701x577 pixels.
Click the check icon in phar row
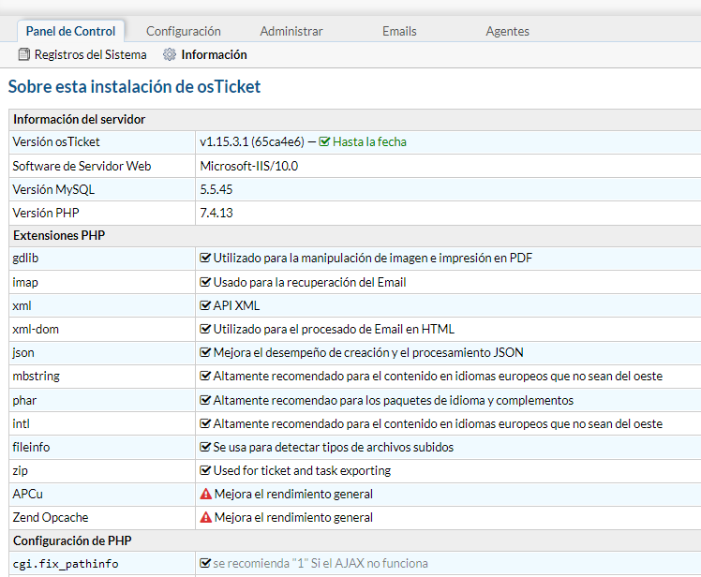(204, 400)
